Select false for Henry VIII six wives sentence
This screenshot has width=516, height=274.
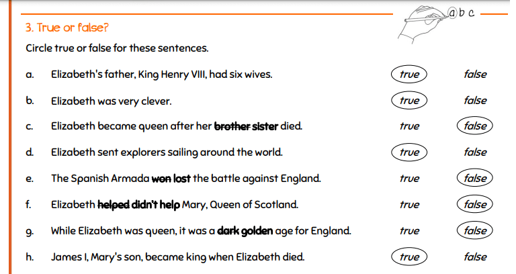475,75
